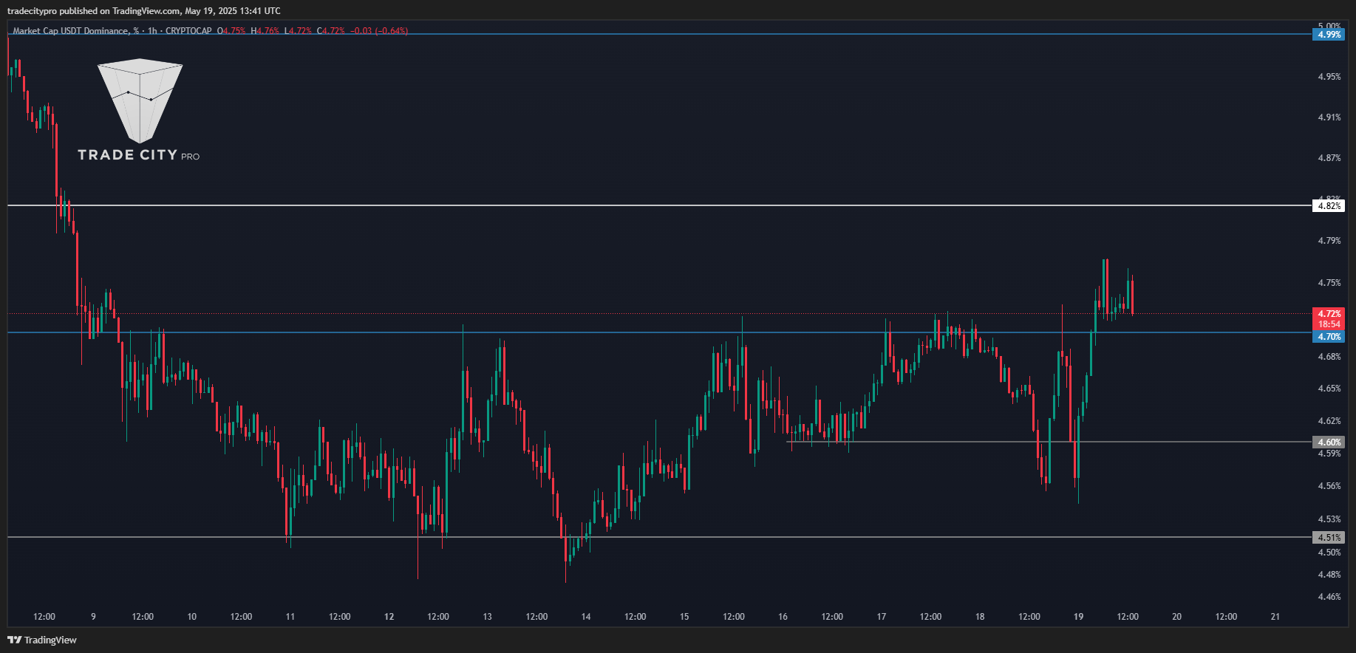Click the -0.03 (-0.64%) change value
Image resolution: width=1356 pixels, height=653 pixels.
click(x=378, y=31)
